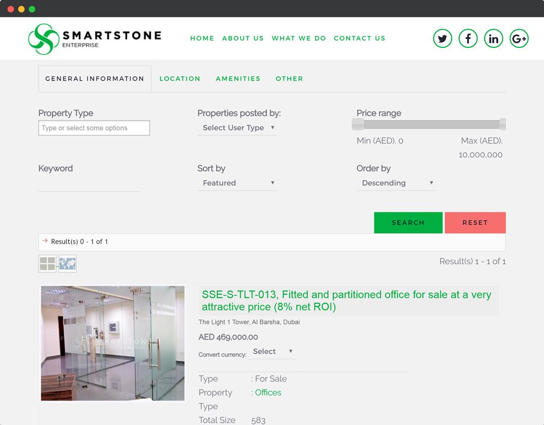This screenshot has height=425, width=544.
Task: Navigate to Contact Us
Action: (x=360, y=38)
